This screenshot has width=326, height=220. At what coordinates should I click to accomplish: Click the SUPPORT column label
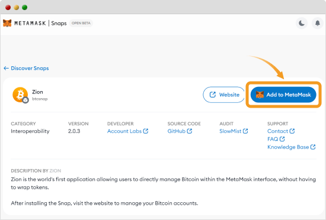(x=277, y=124)
